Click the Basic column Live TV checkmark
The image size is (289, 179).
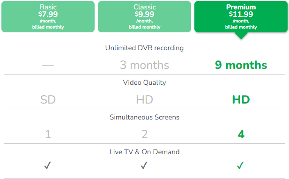(48, 165)
